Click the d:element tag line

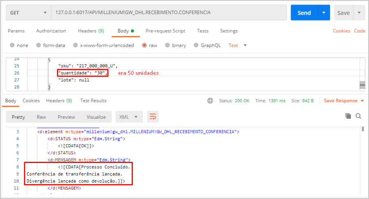click(138, 132)
